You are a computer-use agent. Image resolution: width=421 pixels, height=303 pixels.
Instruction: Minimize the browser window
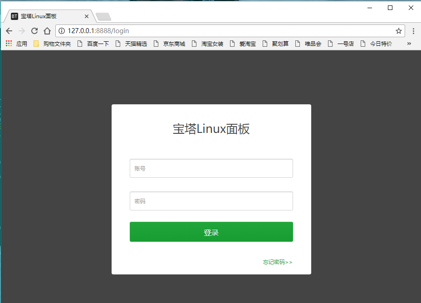pos(370,8)
